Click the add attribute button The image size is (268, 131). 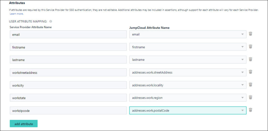click(24, 124)
